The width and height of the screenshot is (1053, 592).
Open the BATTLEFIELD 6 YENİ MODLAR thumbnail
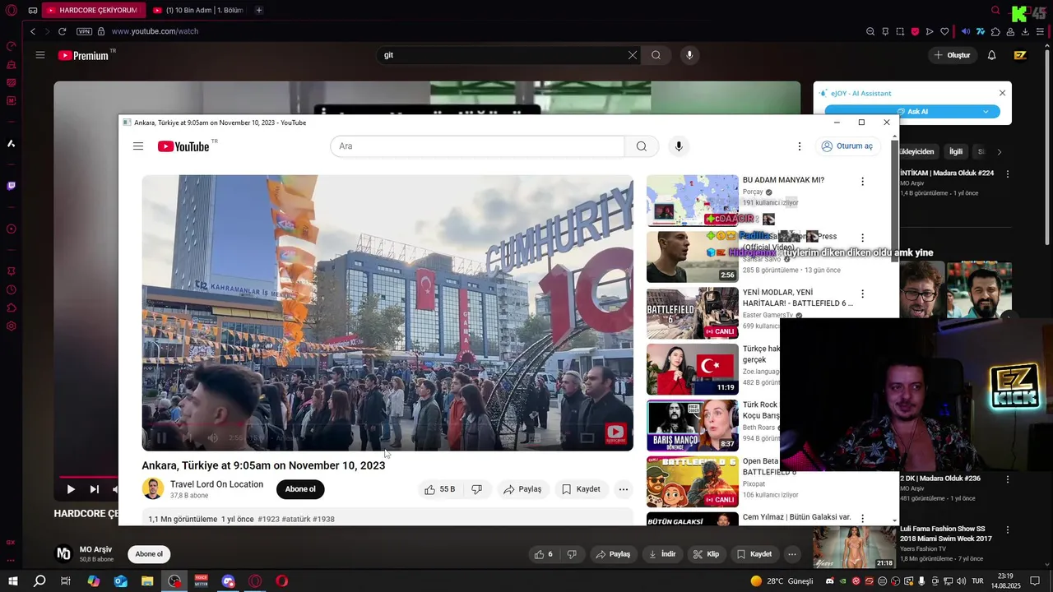click(692, 312)
